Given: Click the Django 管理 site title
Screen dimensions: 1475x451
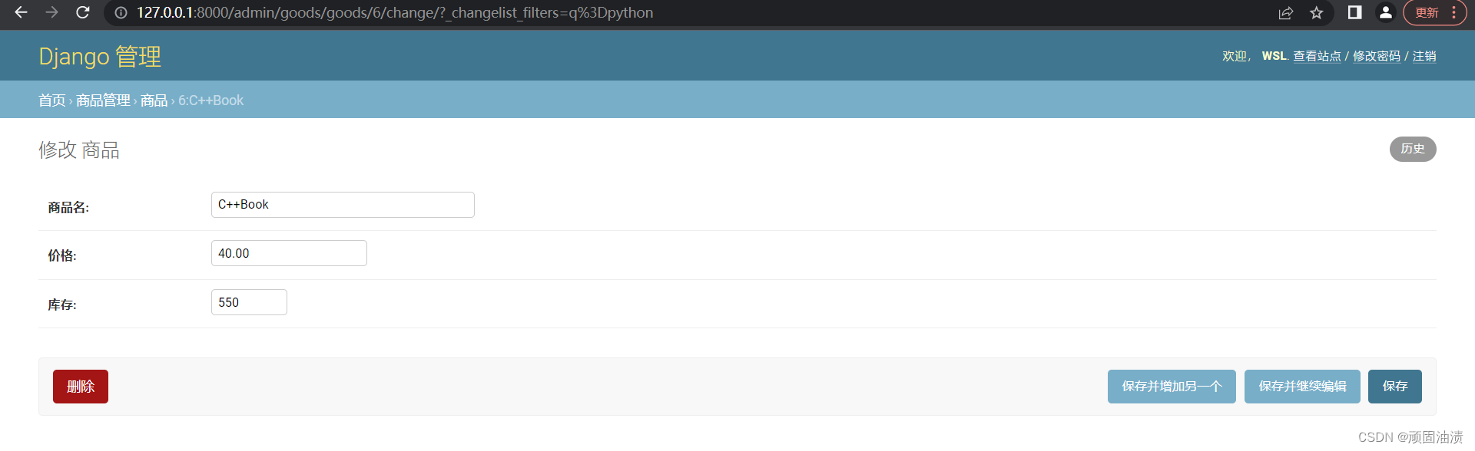Looking at the screenshot, I should [100, 57].
